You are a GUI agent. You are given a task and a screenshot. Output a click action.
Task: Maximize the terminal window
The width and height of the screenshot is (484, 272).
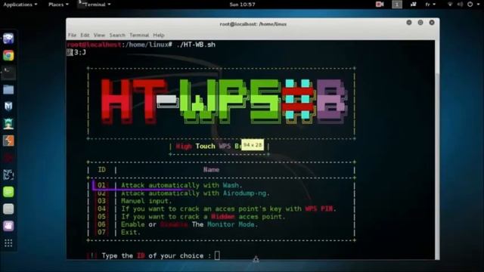click(x=420, y=23)
